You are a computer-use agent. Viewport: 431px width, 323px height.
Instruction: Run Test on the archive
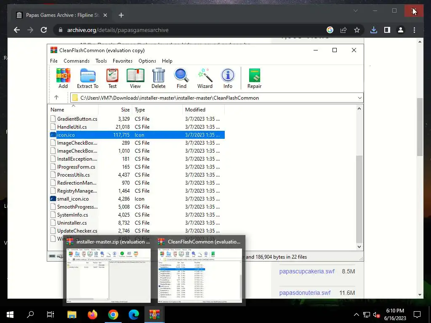[112, 78]
